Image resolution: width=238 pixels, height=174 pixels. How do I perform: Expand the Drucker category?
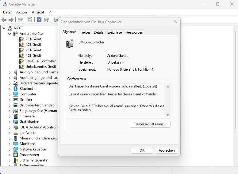pyautogui.click(x=10, y=100)
